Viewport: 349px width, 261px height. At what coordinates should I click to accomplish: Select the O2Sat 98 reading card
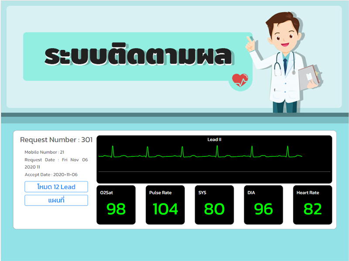(x=116, y=205)
